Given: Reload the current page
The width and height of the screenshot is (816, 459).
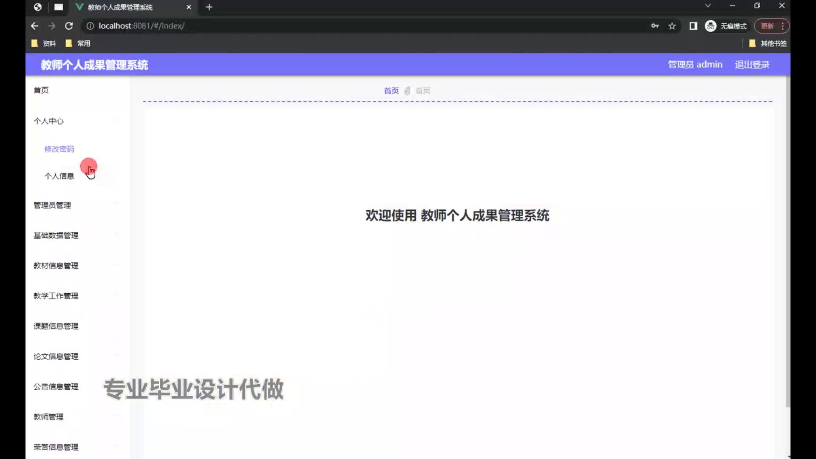Looking at the screenshot, I should click(69, 26).
